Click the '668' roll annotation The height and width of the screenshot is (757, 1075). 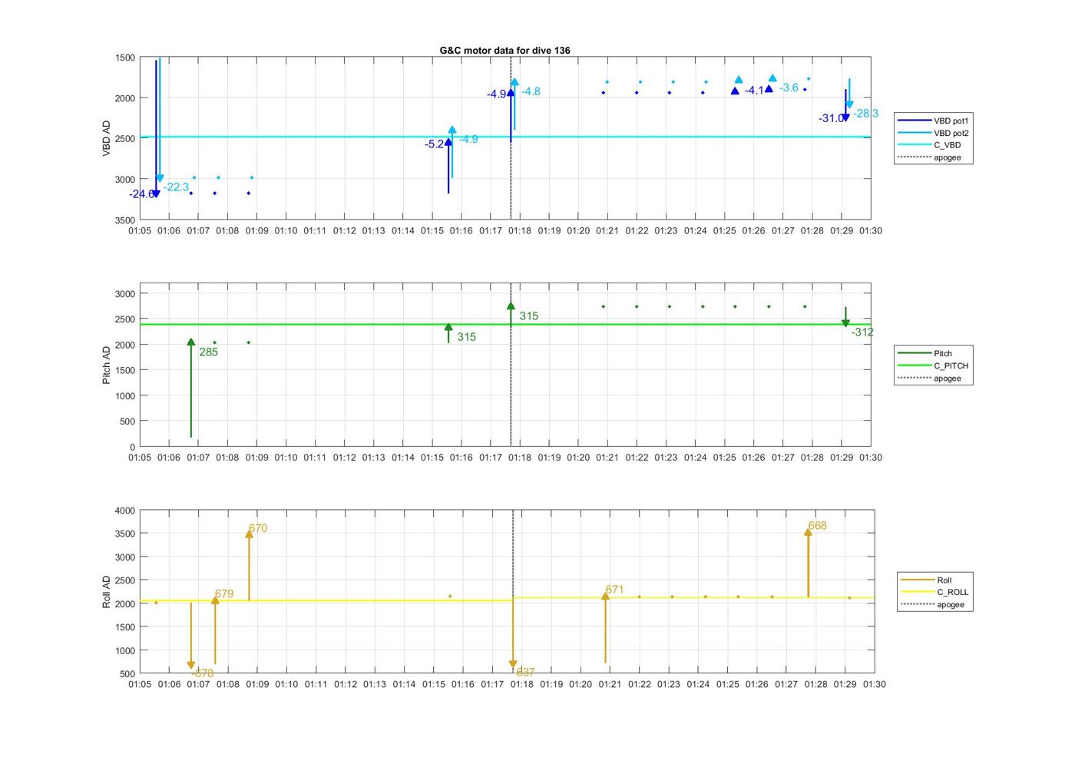(817, 526)
